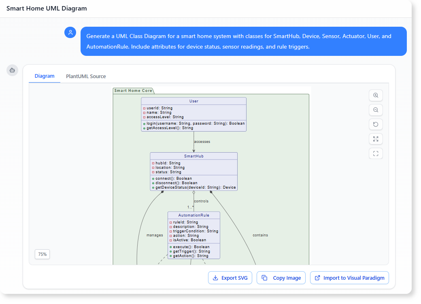
Task: Click the download icon in Export SVG
Action: [x=215, y=278]
